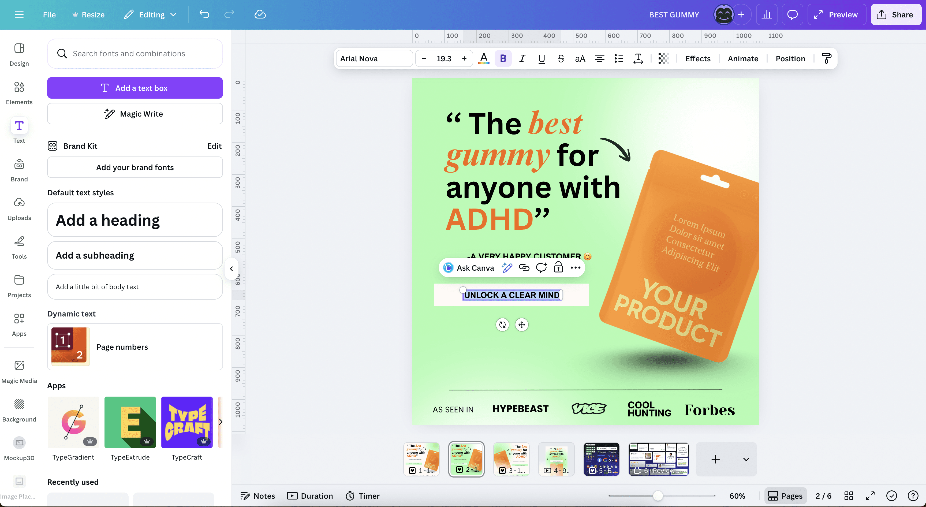Select page 3 thumbnail

point(511,459)
